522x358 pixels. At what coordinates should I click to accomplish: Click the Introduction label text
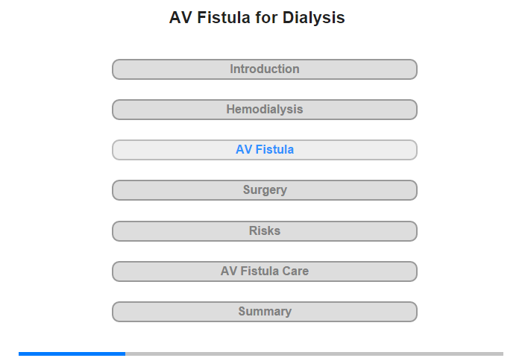click(265, 69)
